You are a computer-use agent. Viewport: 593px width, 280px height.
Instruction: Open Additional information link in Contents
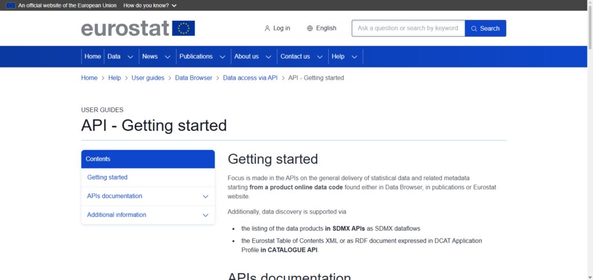(116, 215)
